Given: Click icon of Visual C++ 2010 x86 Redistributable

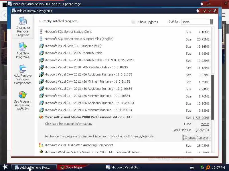Looking at the screenshot, I should click(41, 67).
